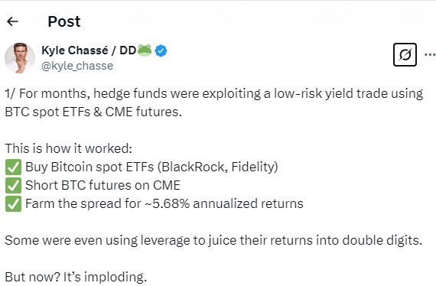The image size is (436, 286).
Task: Click the frog emoji beside the name
Action: 145,50
